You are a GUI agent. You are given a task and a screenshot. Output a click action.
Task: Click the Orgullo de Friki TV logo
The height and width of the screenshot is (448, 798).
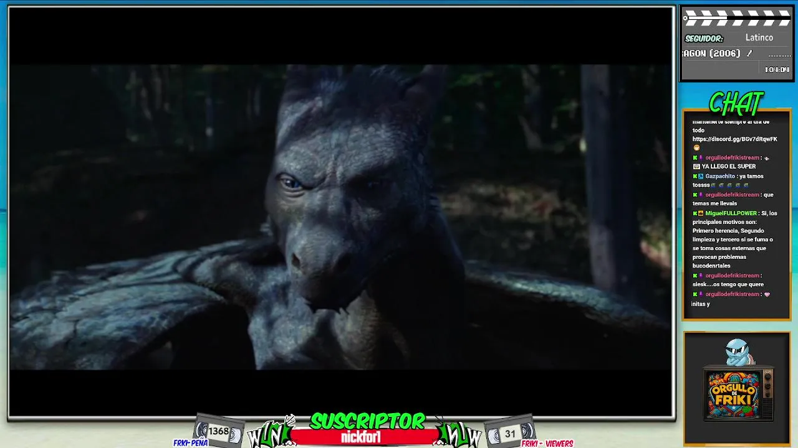point(738,394)
